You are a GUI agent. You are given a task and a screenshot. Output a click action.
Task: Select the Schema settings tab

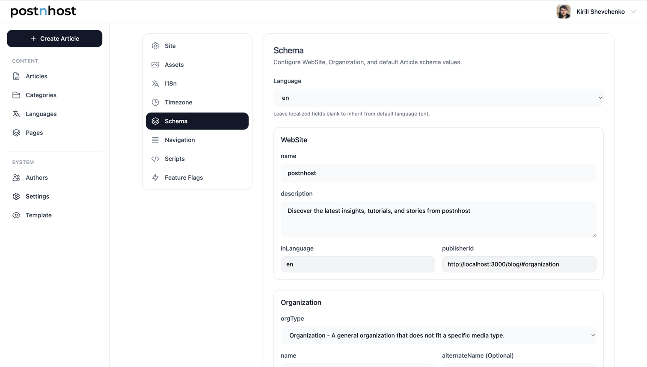click(x=197, y=121)
